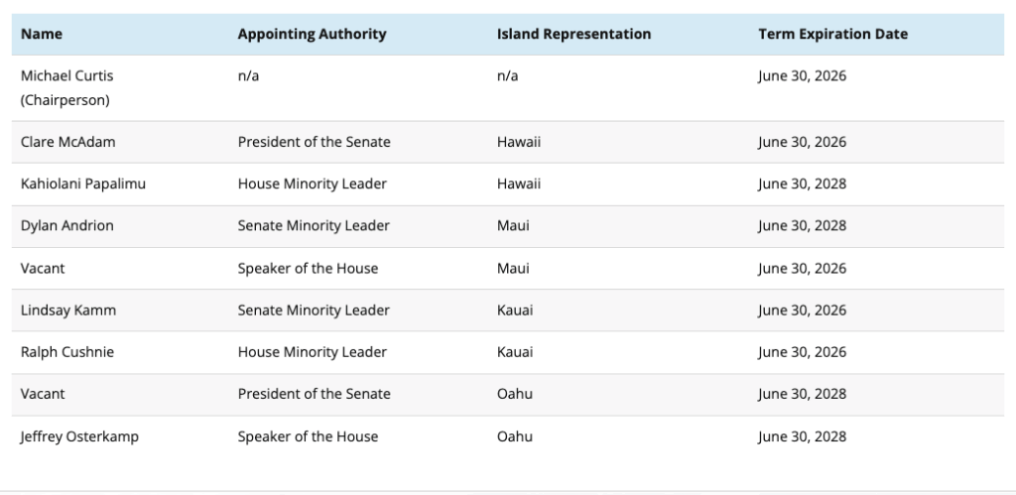Click Speaker of the House for Jeffrey Osterkamp
Viewport: 1016px width, 495px height.
click(x=308, y=435)
